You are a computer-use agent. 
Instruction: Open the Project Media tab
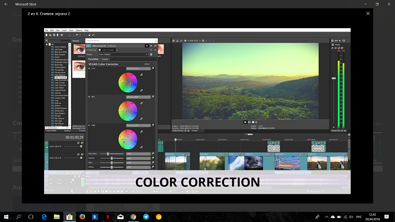[x=51, y=130]
